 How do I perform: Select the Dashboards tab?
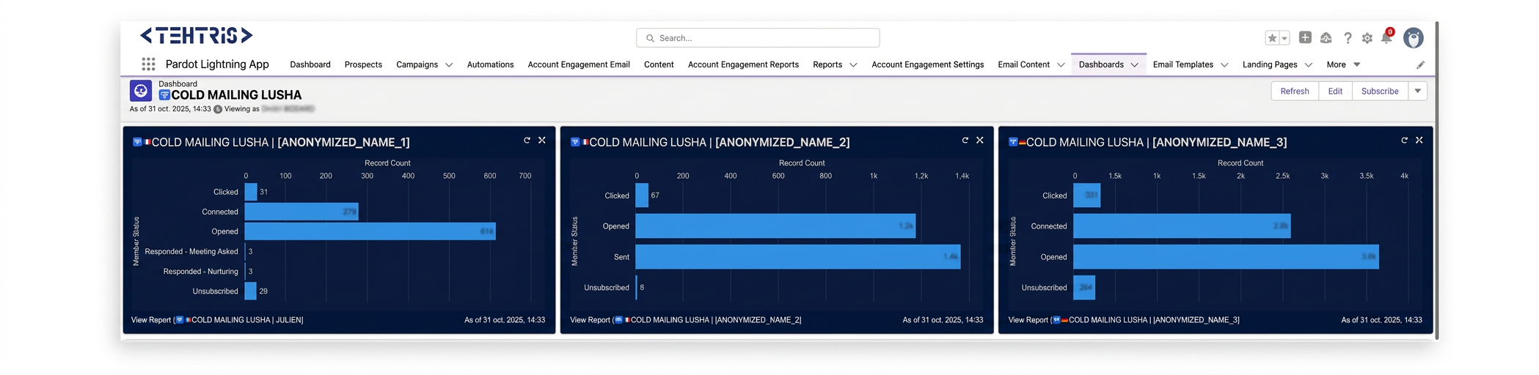click(1101, 64)
